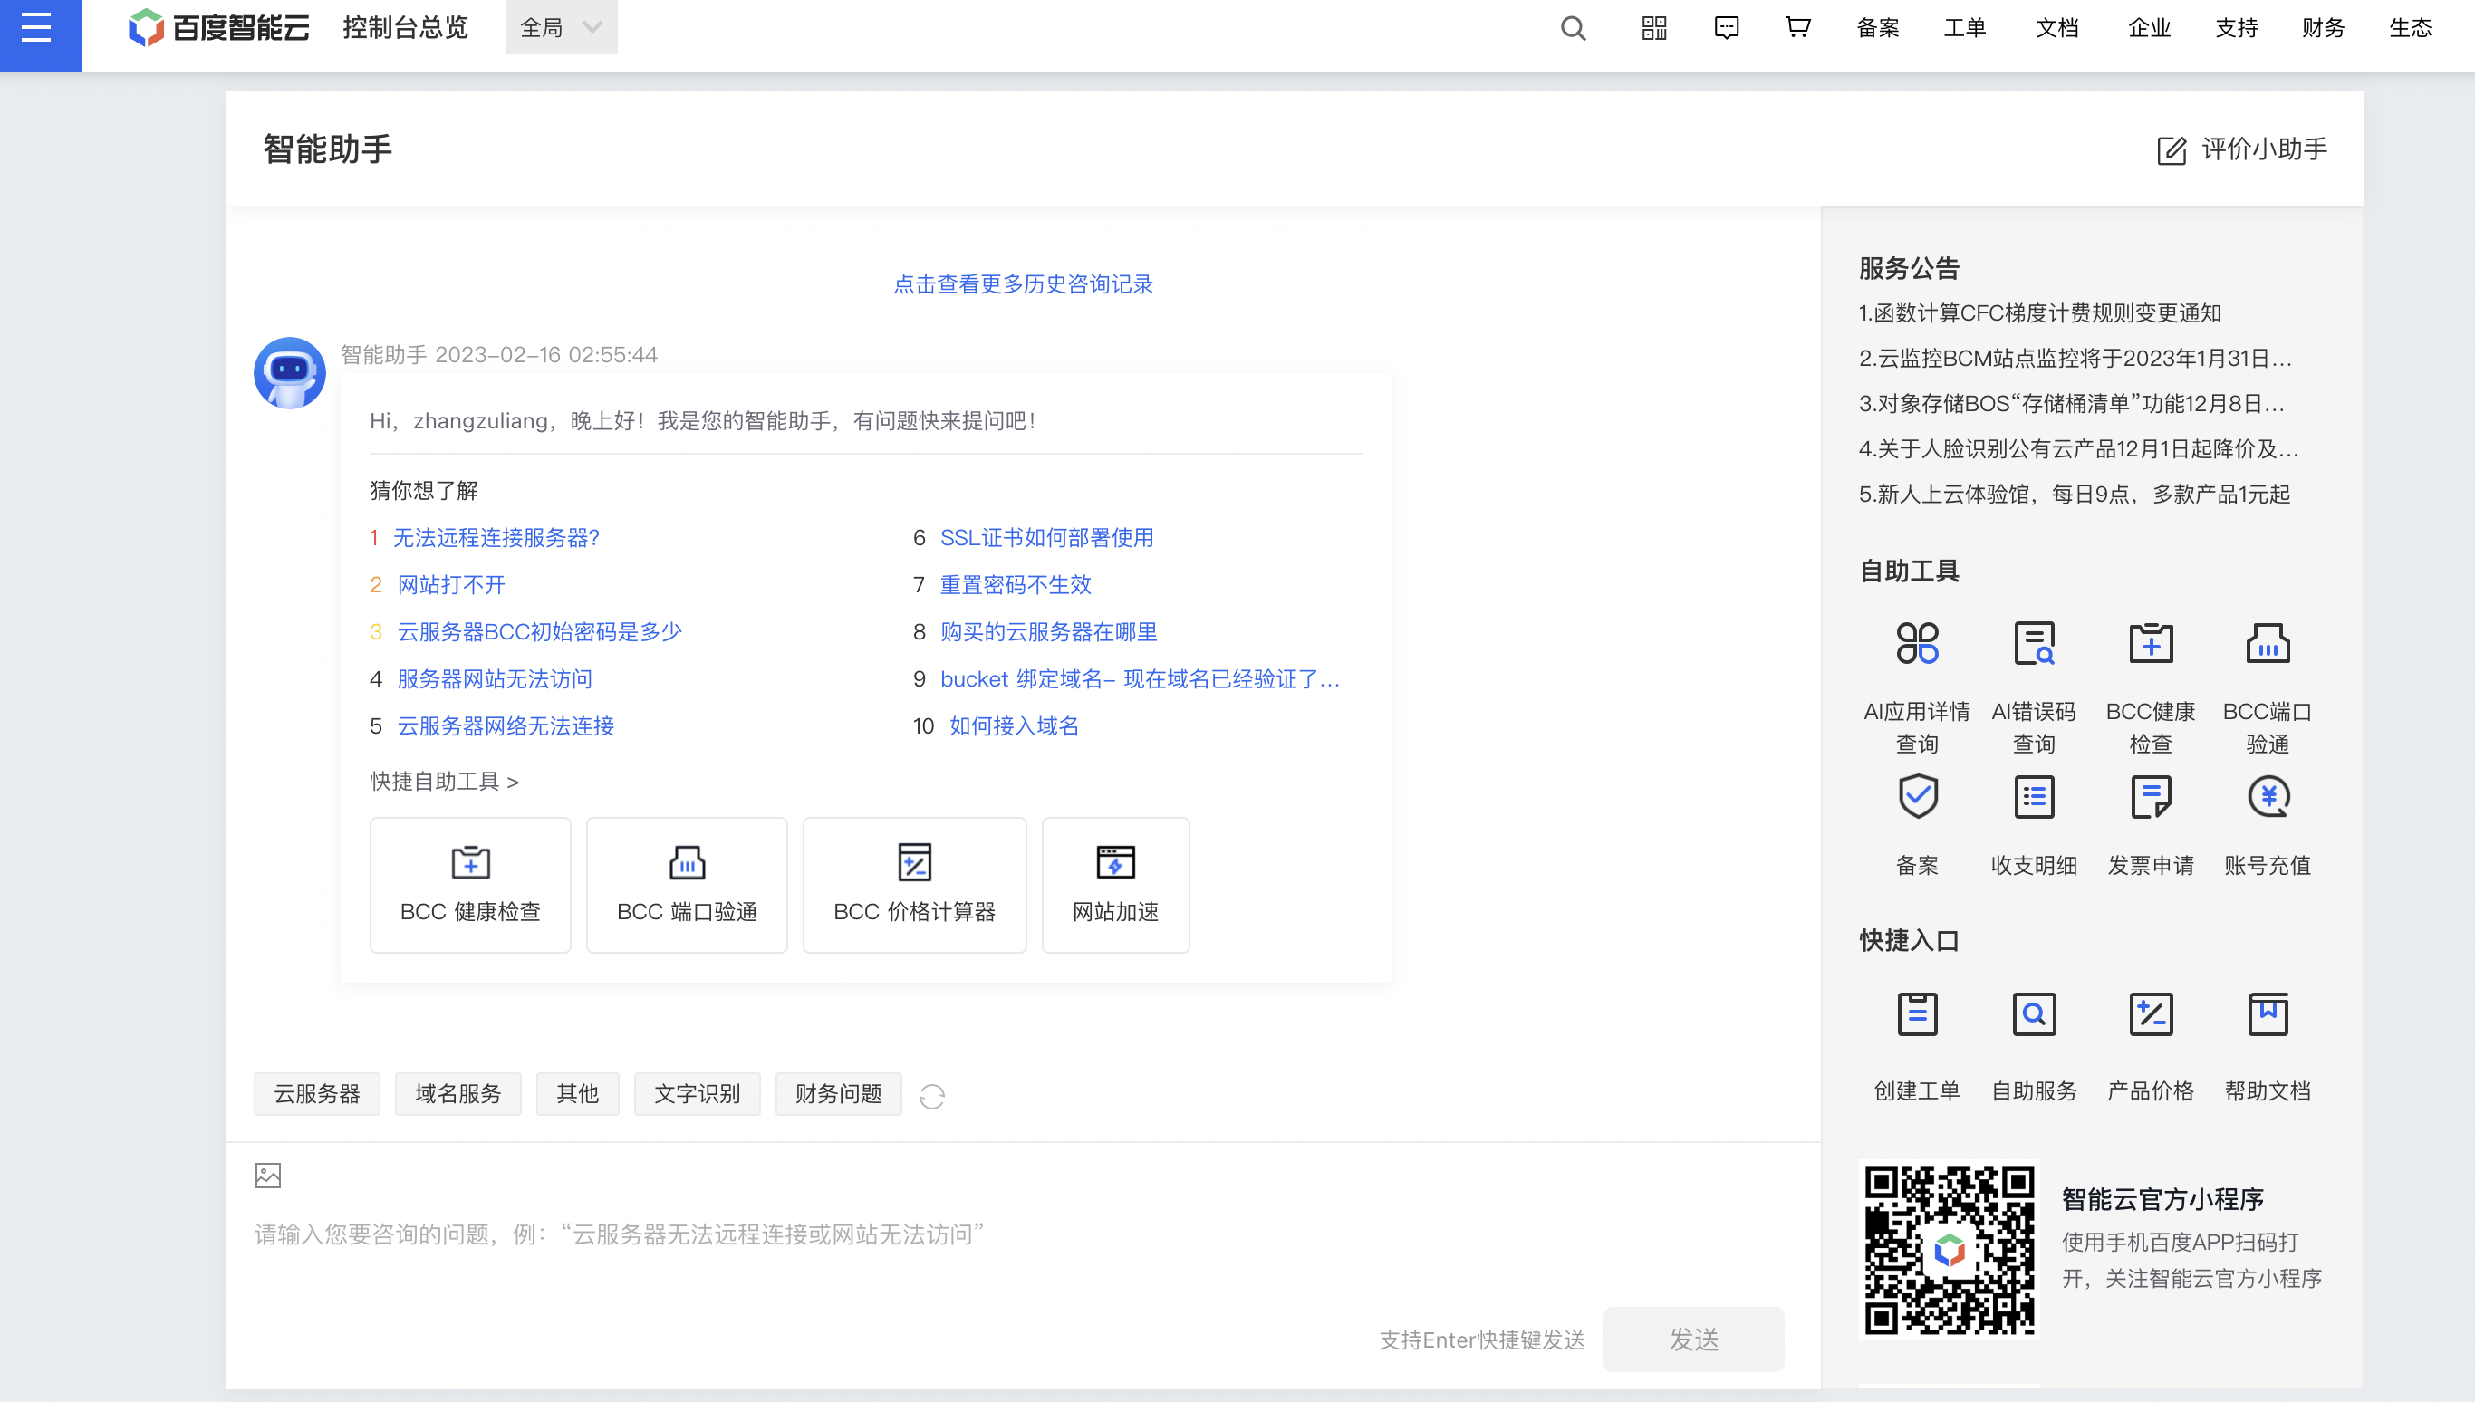Open question 云服务器BCC初始密码是多少
Screen dimensions: 2475x1402
pyautogui.click(x=539, y=631)
